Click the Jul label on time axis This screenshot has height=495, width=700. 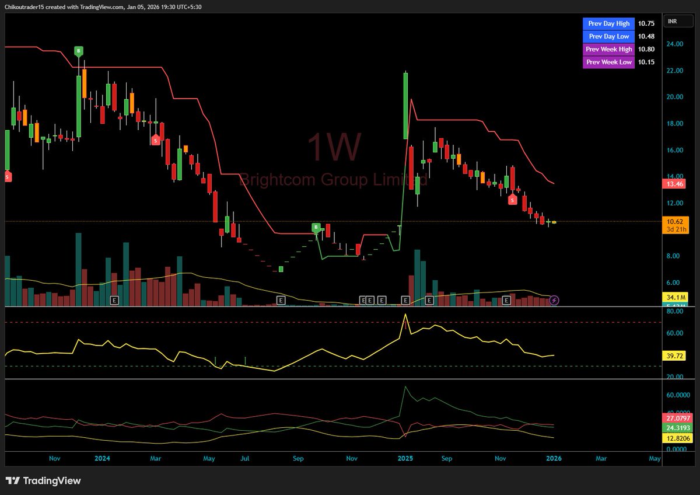[x=245, y=459]
